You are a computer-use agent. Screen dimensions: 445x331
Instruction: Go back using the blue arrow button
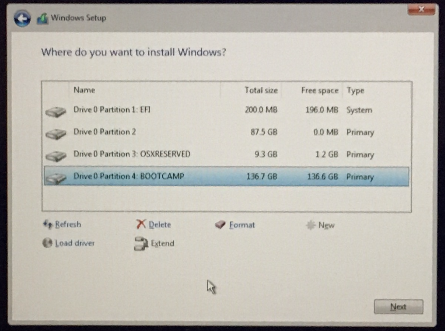click(22, 18)
